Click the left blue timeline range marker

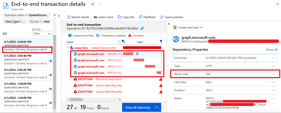click(x=123, y=42)
